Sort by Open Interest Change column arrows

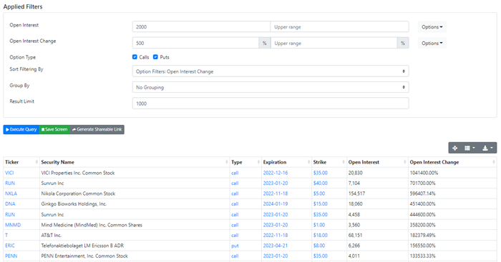pos(494,162)
